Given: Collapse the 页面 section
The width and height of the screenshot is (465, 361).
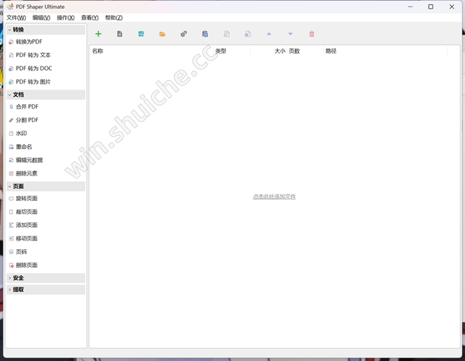Looking at the screenshot, I should tap(45, 186).
